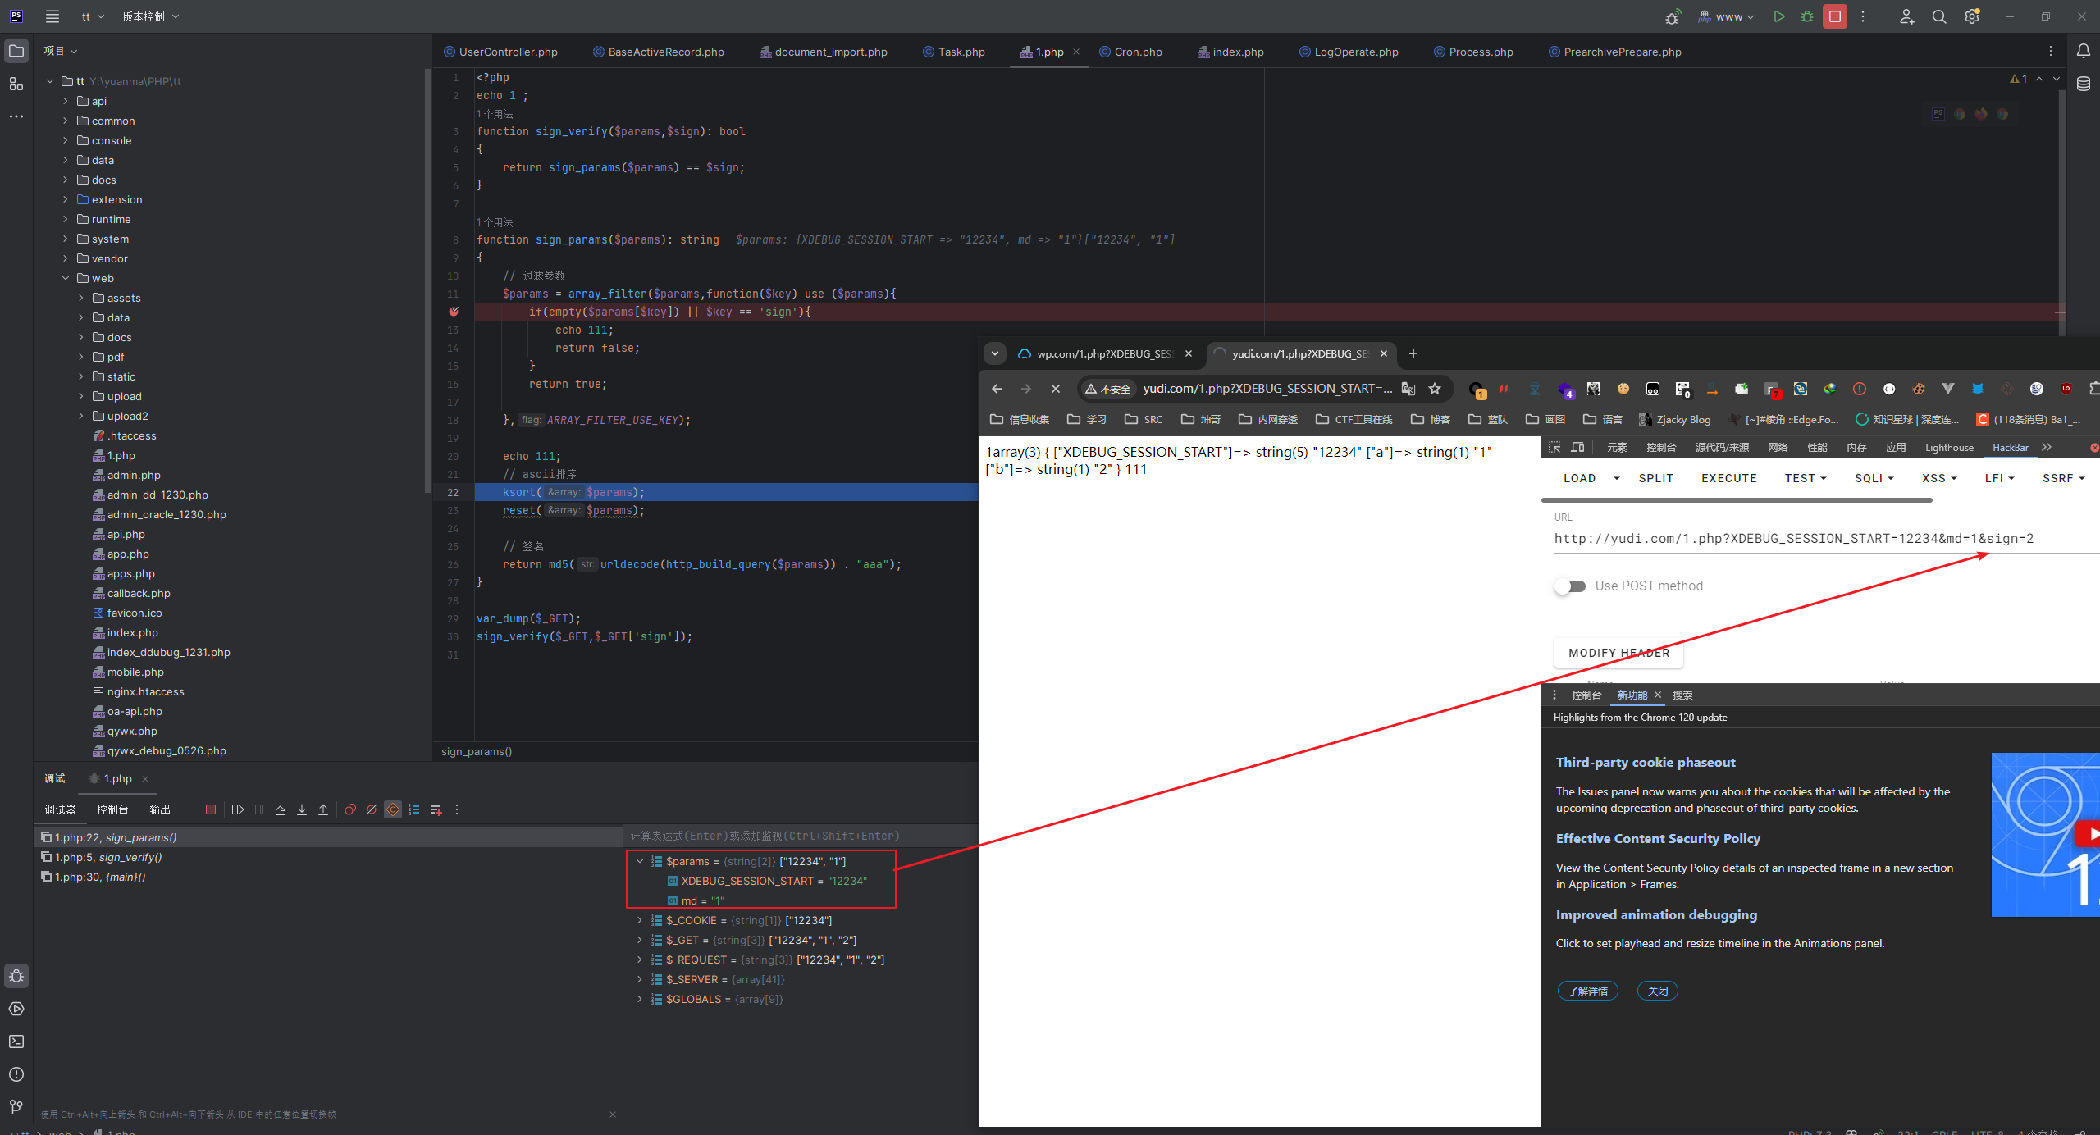The width and height of the screenshot is (2100, 1135).
Task: Open the Git tool window icon in left sidebar
Action: click(16, 1107)
